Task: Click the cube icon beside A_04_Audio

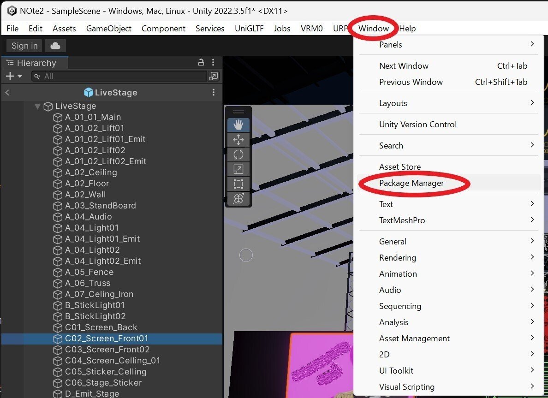Action: [58, 217]
